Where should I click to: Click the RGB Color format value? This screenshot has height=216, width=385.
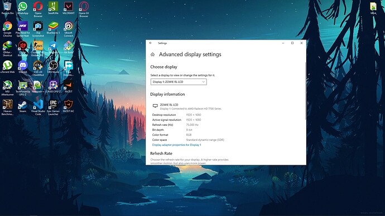189,135
